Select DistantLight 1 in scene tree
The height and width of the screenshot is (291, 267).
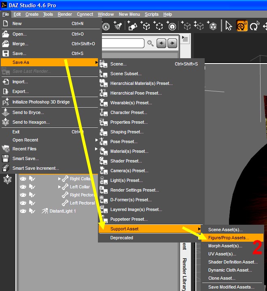click(63, 211)
